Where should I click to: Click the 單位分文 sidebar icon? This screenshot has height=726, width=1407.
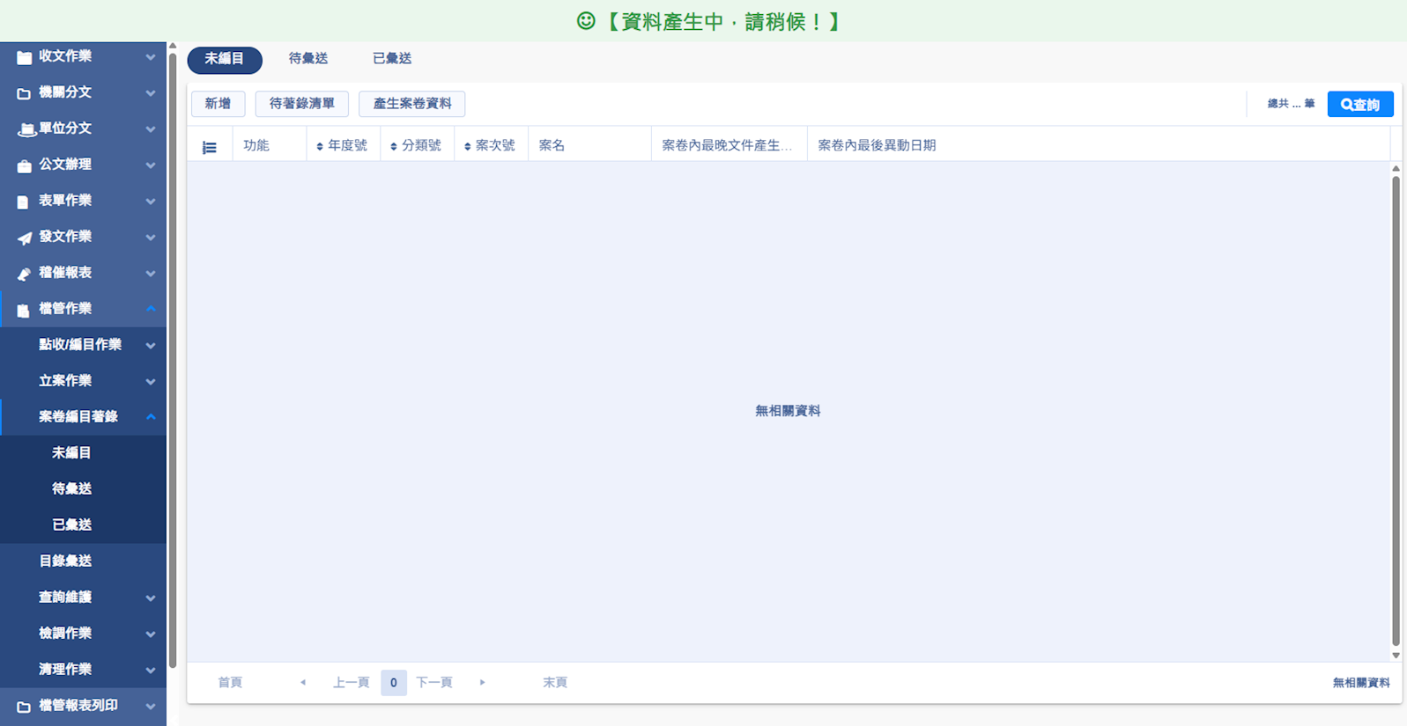click(26, 129)
